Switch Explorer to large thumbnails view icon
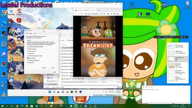The height and width of the screenshot is (108, 192). pos(120,87)
